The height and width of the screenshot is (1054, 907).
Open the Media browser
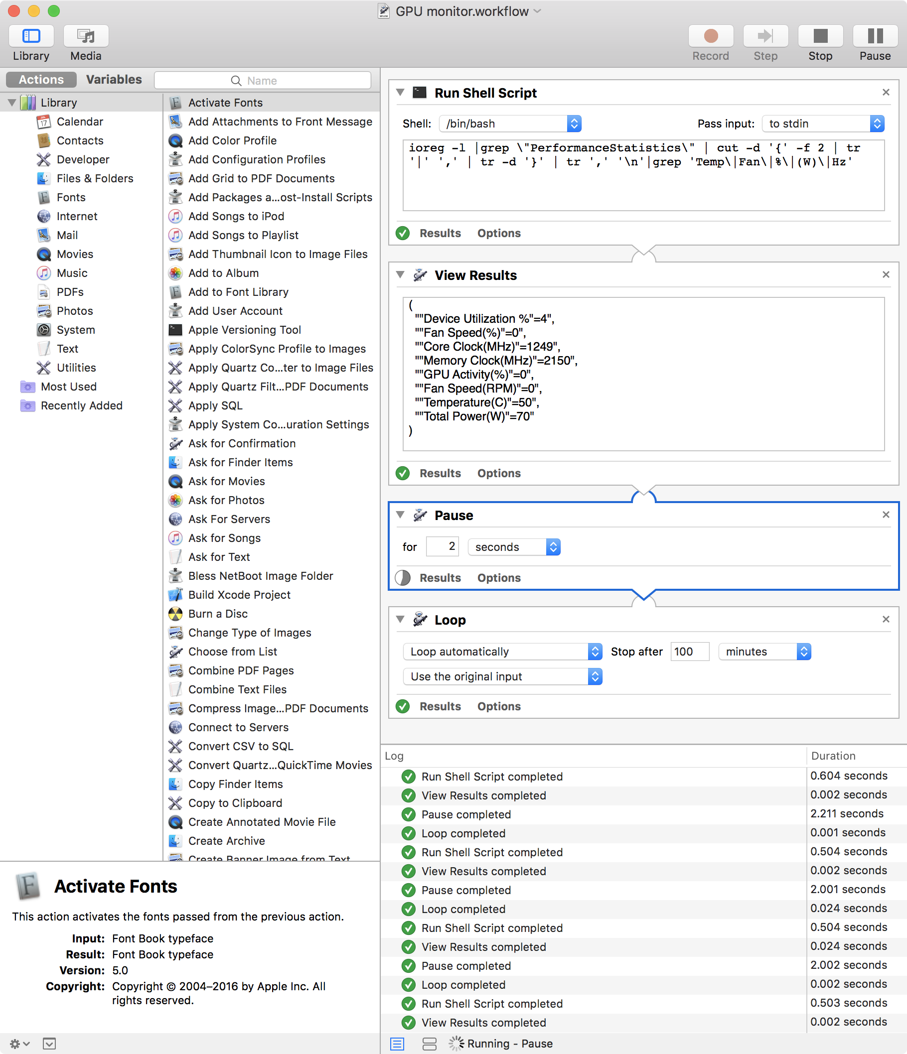tap(86, 36)
